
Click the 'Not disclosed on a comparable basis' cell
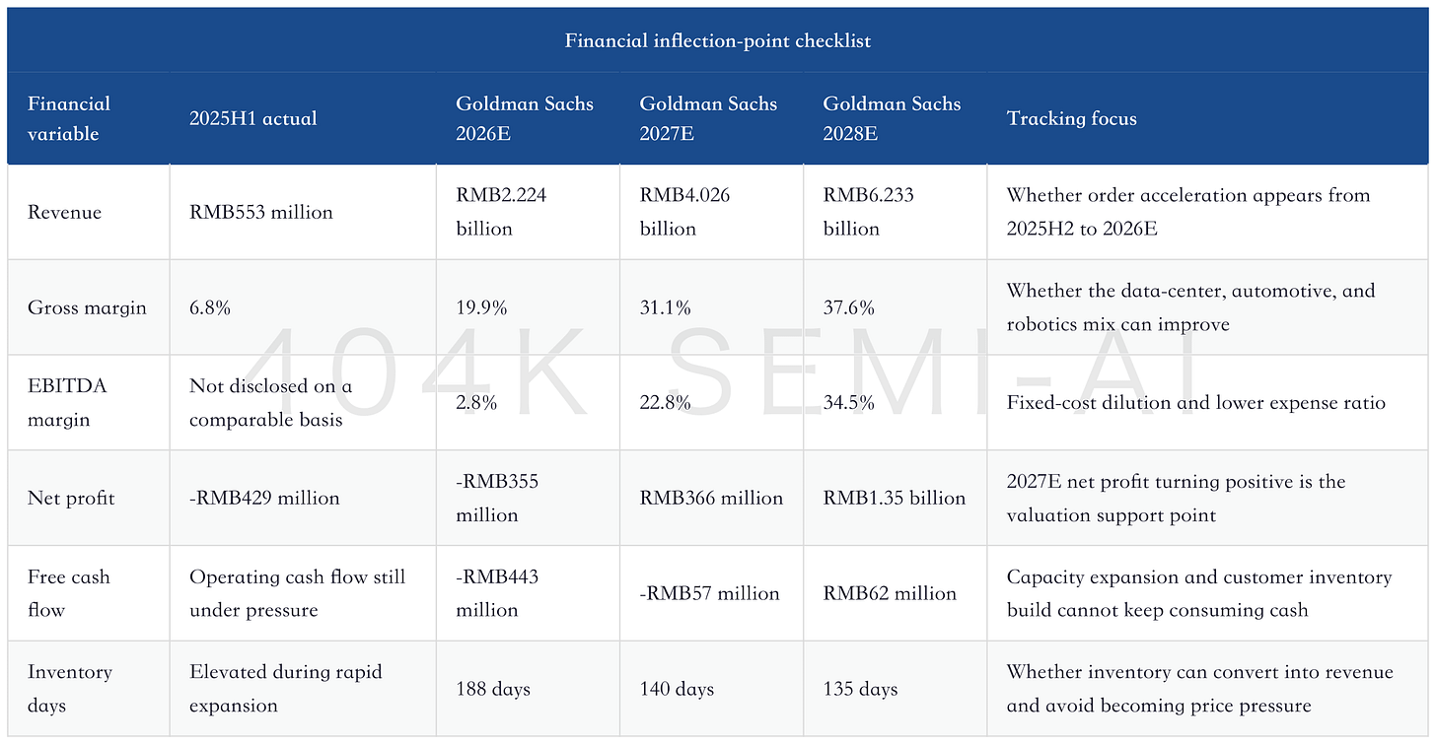click(271, 402)
